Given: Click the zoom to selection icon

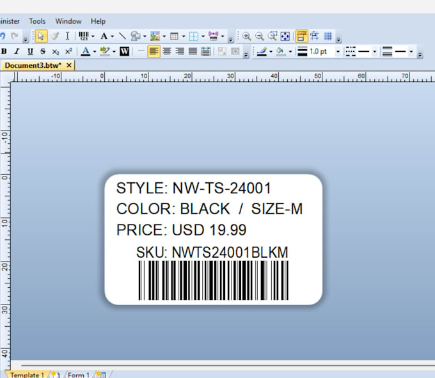Looking at the screenshot, I should 273,36.
